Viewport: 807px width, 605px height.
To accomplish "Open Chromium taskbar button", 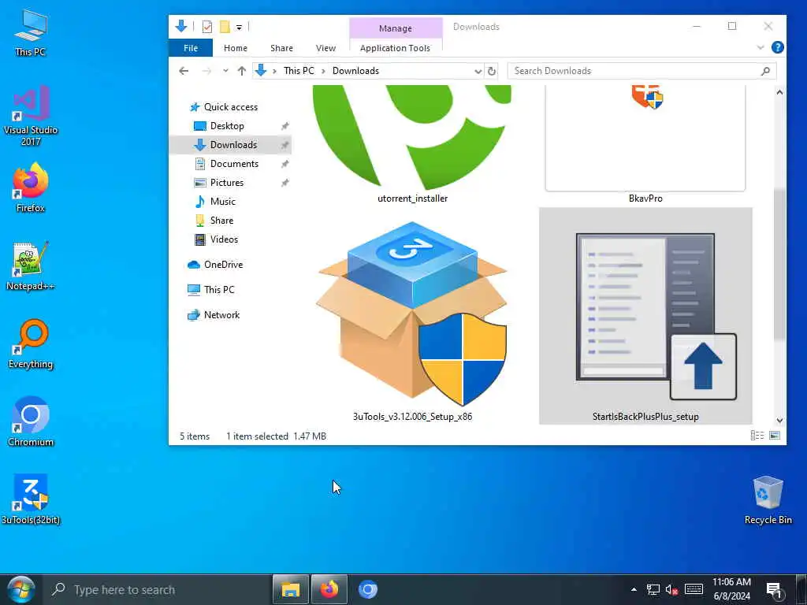I will [x=368, y=589].
